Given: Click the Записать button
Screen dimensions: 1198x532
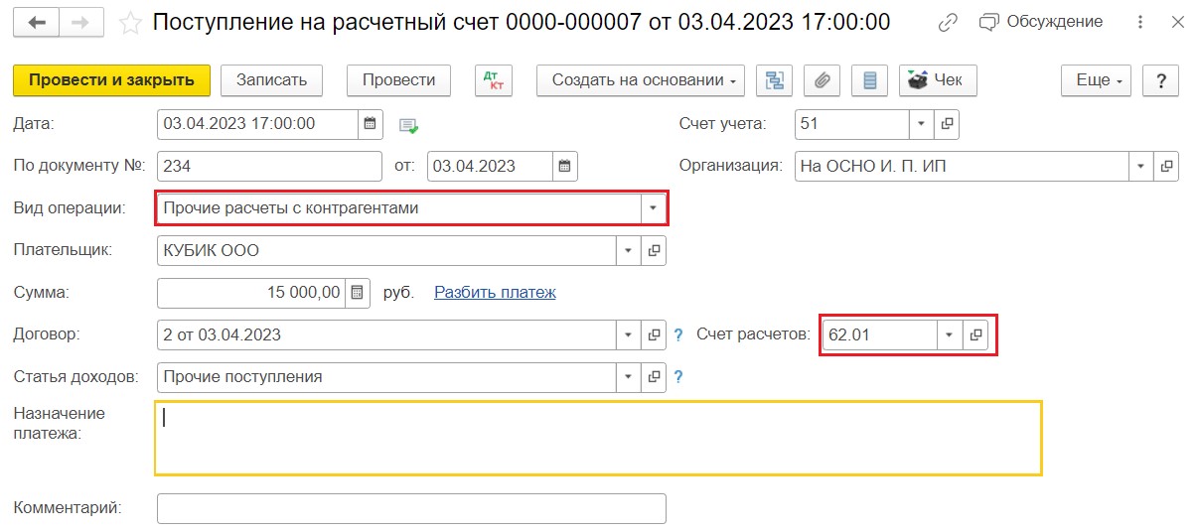Looking at the screenshot, I should [271, 80].
